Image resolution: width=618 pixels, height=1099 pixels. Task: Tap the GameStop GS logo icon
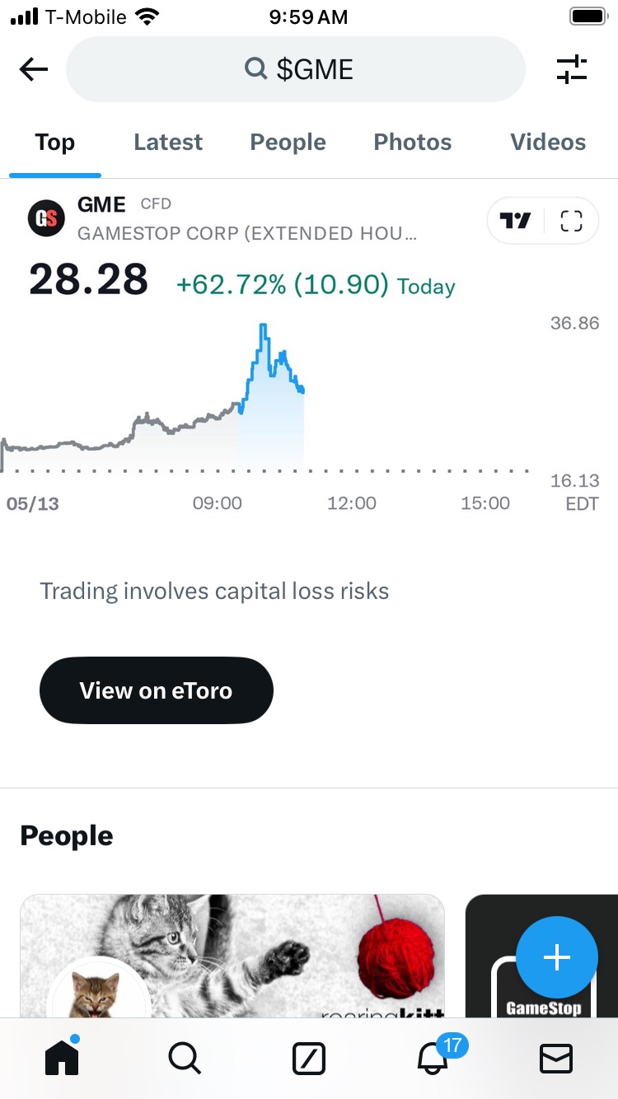pos(46,218)
